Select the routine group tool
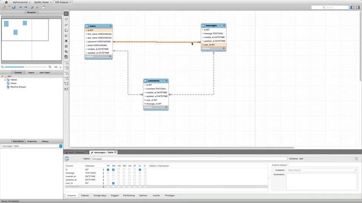 coord(66,57)
